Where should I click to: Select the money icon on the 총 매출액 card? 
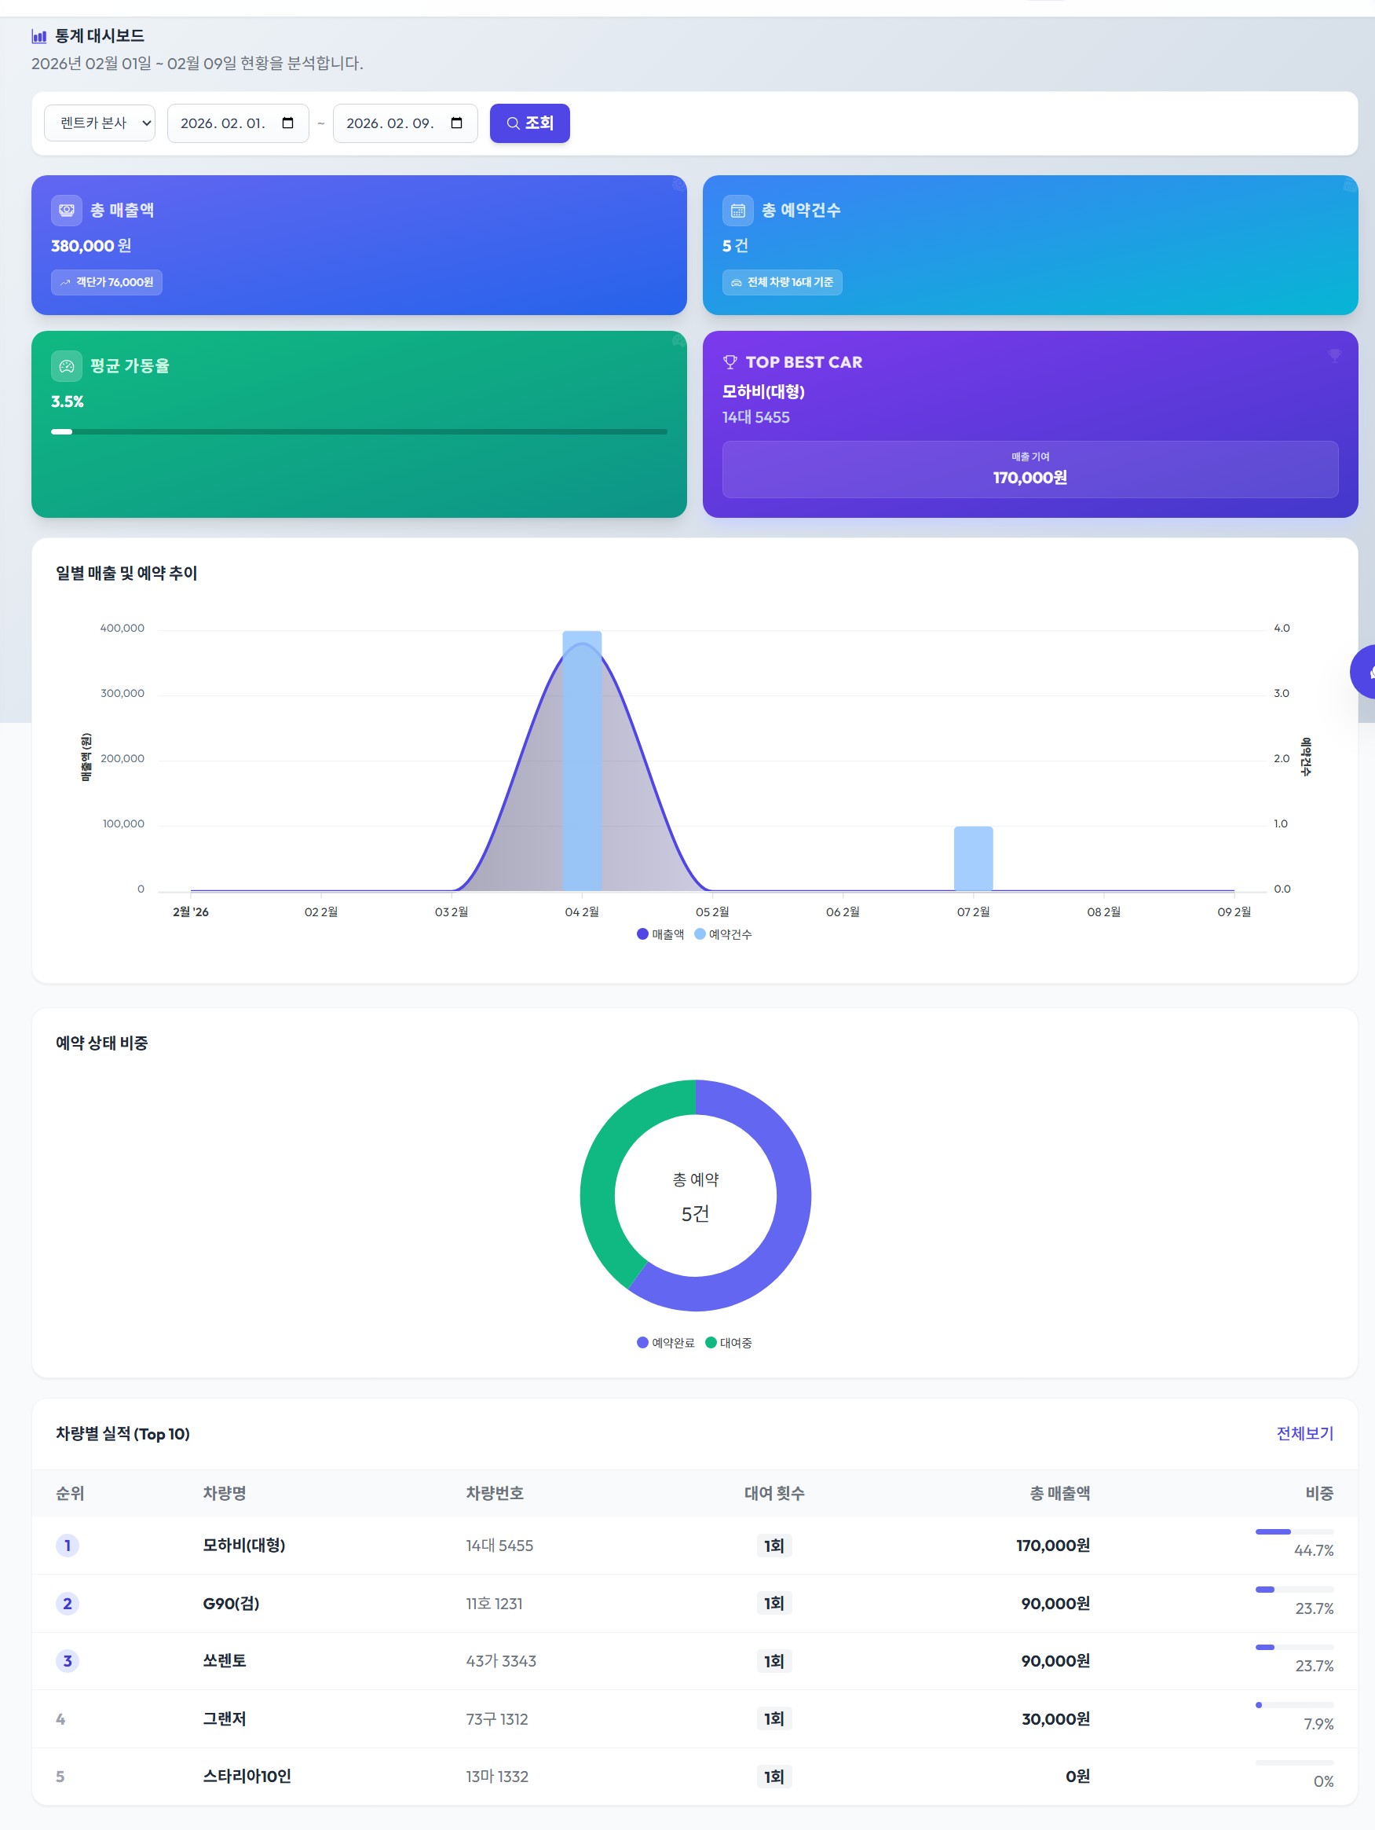coord(68,210)
